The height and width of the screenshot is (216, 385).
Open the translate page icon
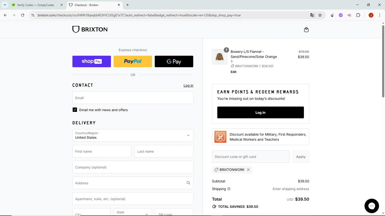click(x=312, y=15)
